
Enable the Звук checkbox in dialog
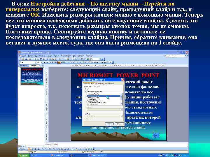point(86,114)
